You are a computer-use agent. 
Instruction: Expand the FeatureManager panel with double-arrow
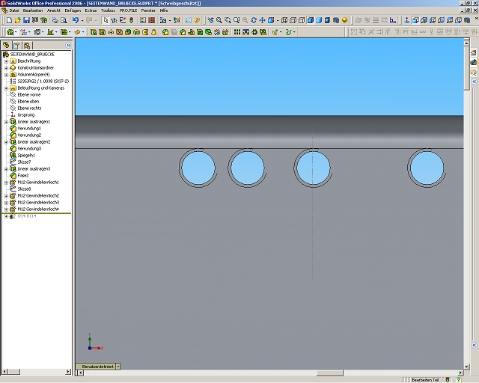pyautogui.click(x=68, y=45)
